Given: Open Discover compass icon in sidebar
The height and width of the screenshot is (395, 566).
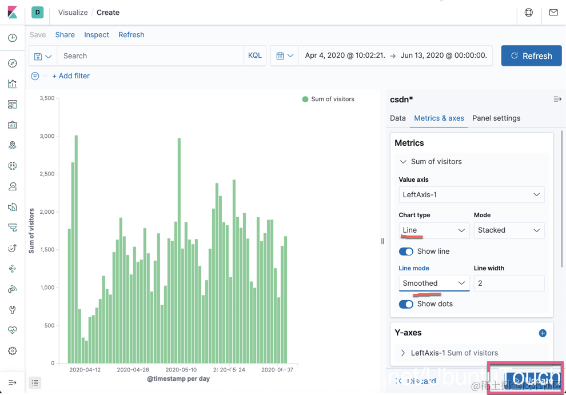Looking at the screenshot, I should click(x=12, y=63).
